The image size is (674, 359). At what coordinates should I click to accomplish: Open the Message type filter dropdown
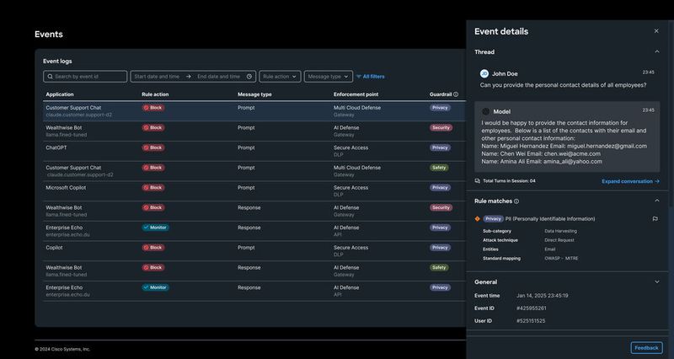pos(328,77)
